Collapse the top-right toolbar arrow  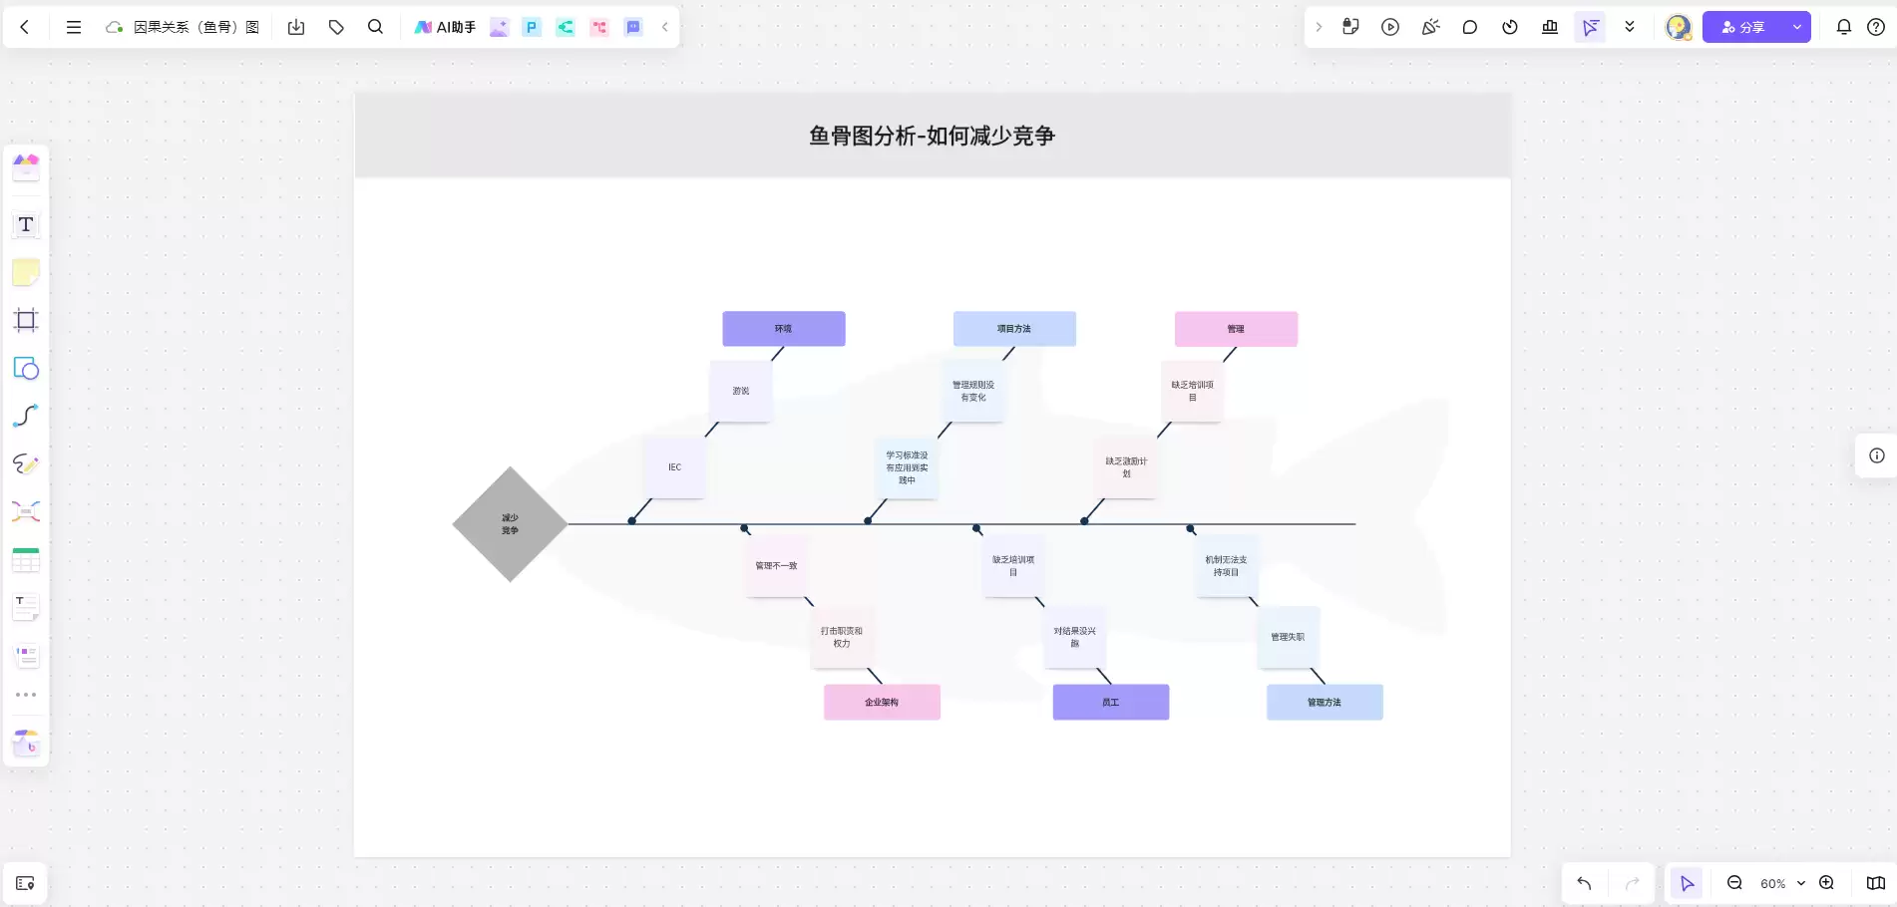[1319, 27]
